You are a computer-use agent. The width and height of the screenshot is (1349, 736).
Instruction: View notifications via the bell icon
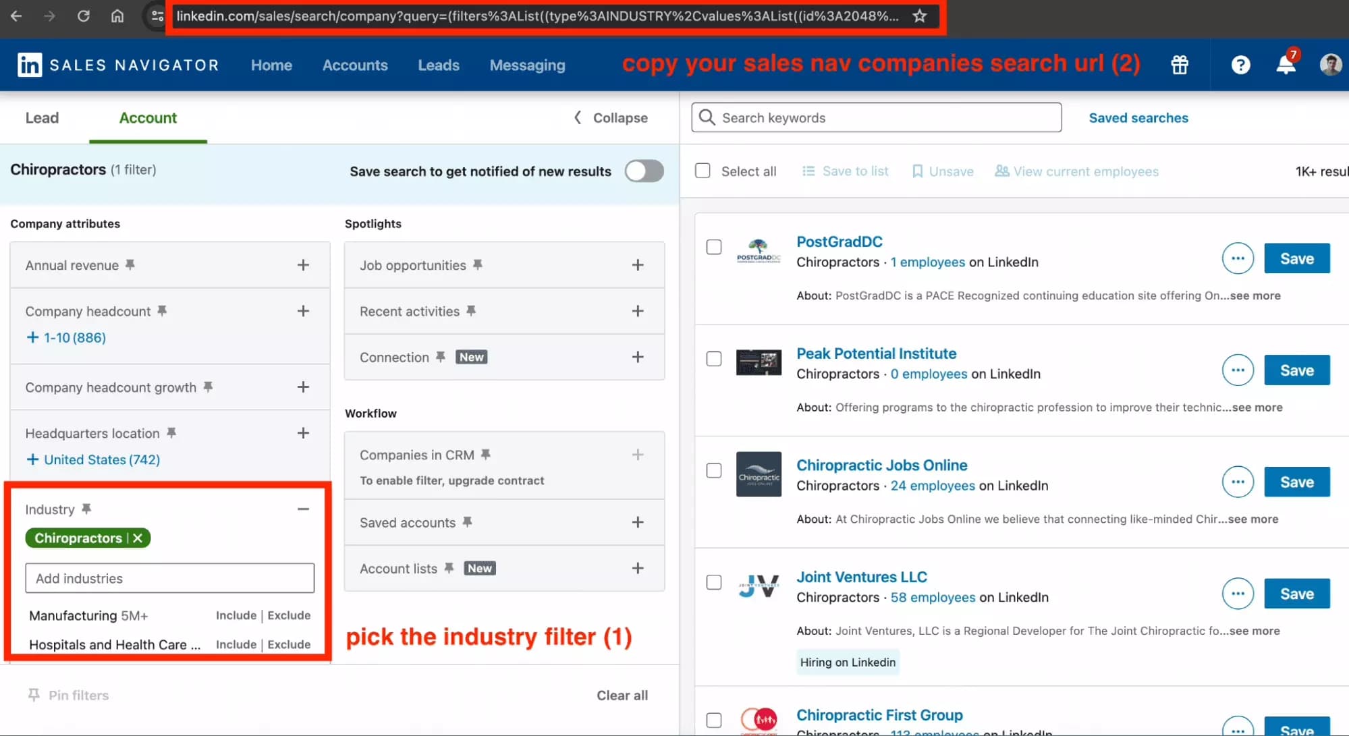[1284, 65]
